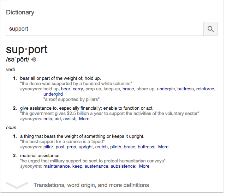The width and height of the screenshot is (226, 193).
Task: Show More synonyms after 'buttress' in noun
Action: point(163,147)
